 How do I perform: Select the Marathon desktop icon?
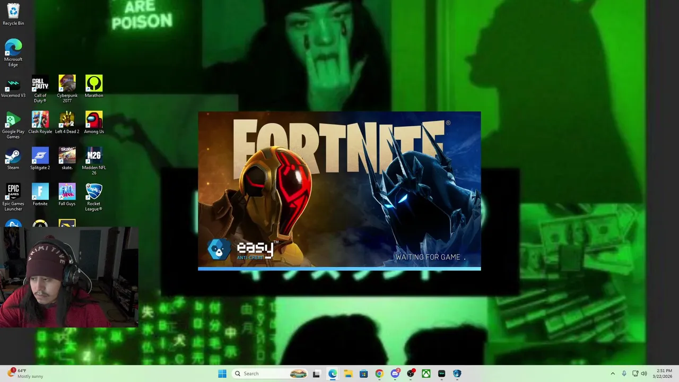click(94, 86)
